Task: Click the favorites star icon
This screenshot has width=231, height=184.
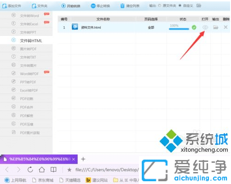Action: (69, 170)
